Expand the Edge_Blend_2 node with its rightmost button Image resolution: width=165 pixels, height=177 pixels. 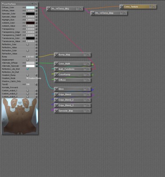[89, 100]
